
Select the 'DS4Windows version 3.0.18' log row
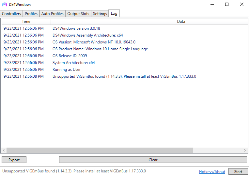click(x=125, y=28)
